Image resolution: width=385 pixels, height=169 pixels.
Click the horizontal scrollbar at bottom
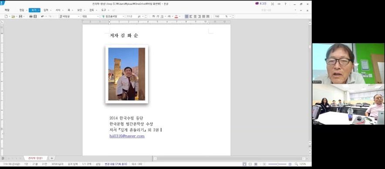coord(230,159)
